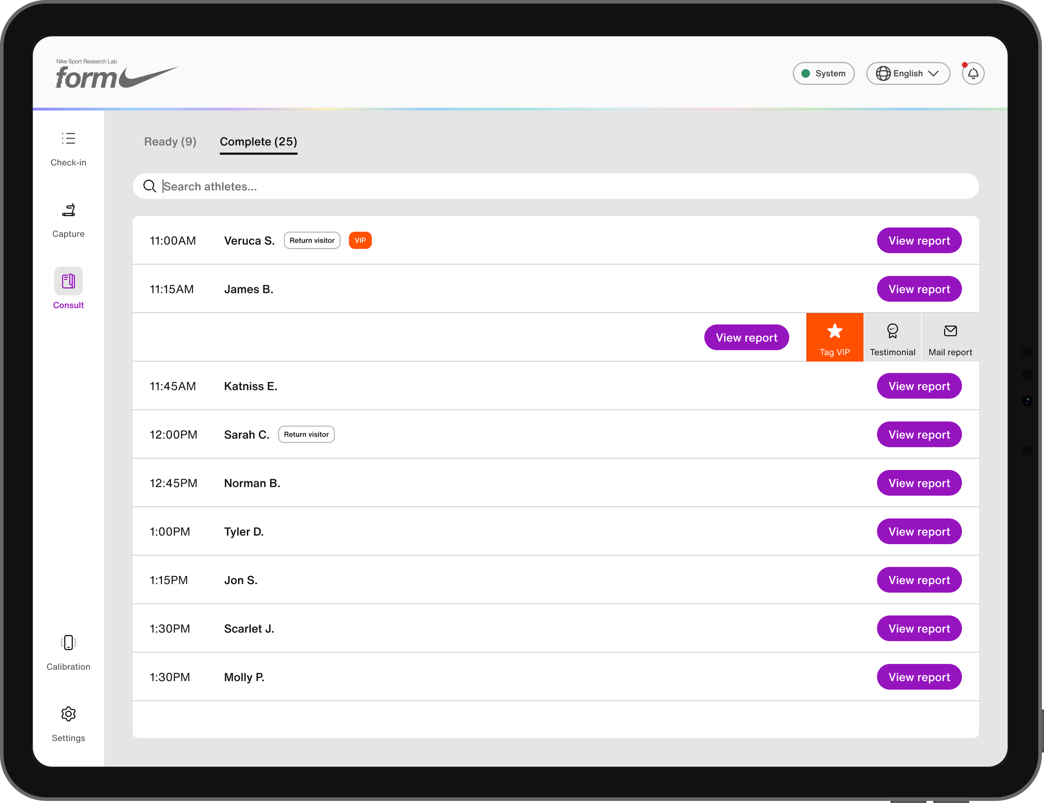View report for Veruca S.
1044x803 pixels.
919,241
